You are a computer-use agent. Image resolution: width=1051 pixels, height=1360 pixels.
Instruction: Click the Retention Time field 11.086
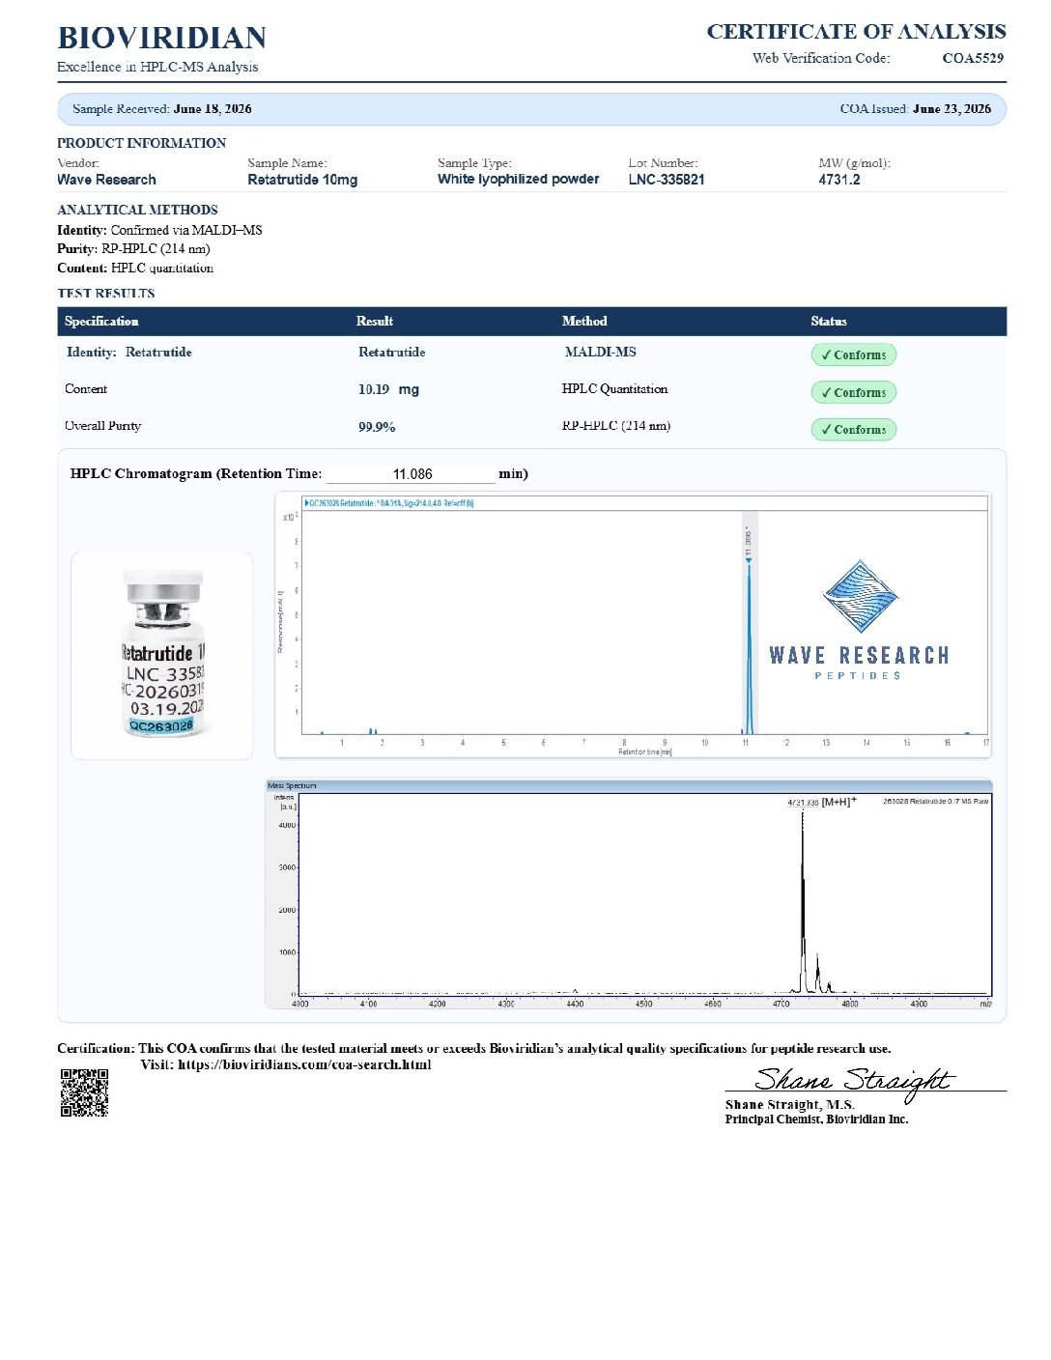[412, 474]
